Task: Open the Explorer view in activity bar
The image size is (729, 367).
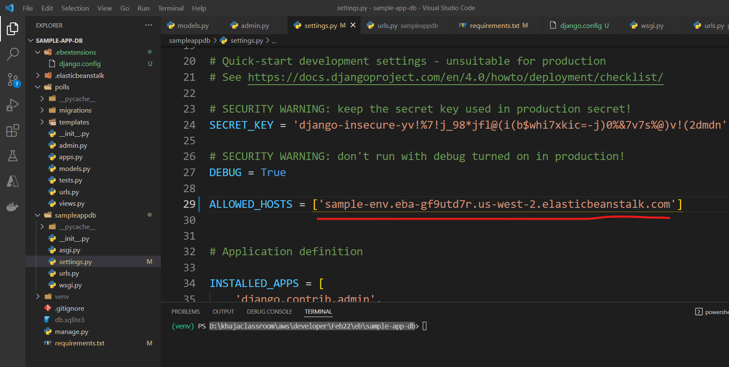Action: (13, 29)
